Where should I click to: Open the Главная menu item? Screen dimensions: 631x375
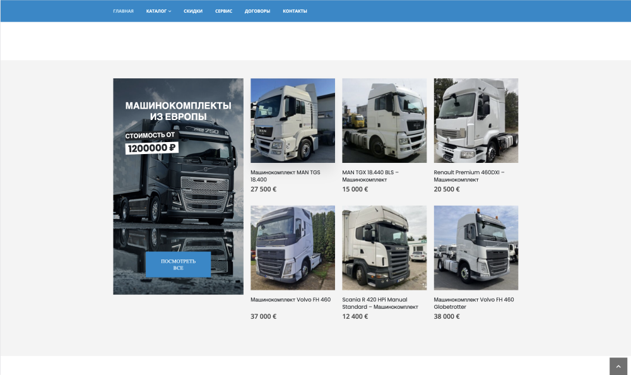tap(123, 11)
